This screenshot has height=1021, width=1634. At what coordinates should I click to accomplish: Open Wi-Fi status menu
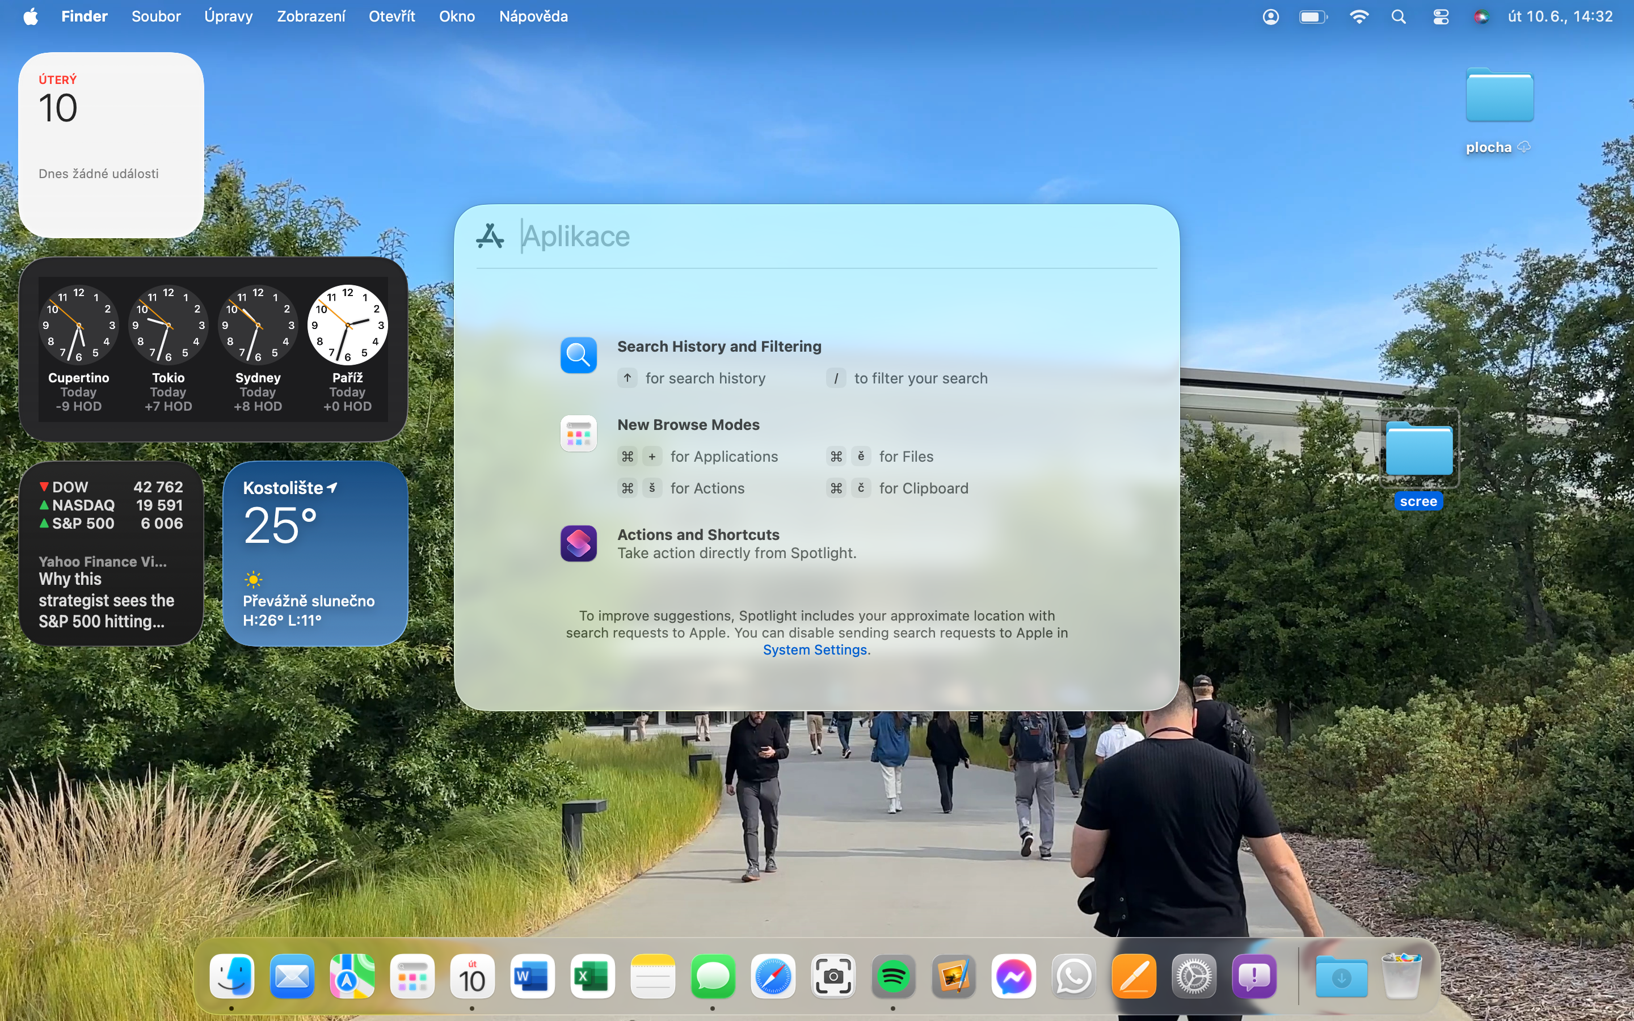click(1358, 17)
